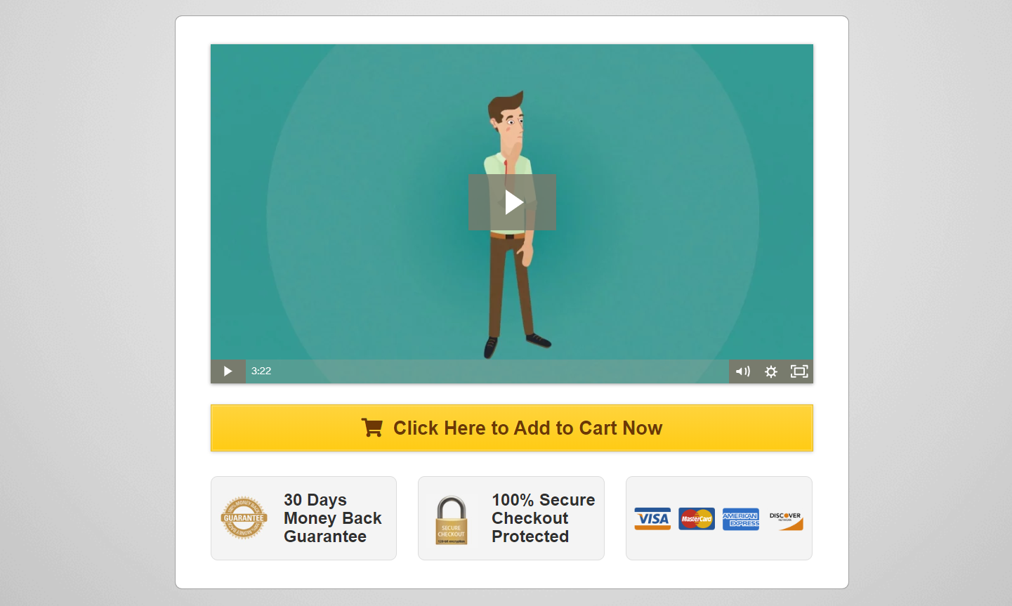Screen dimensions: 1012x606
Task: Click the shopping cart icon on yellow button
Action: point(372,428)
